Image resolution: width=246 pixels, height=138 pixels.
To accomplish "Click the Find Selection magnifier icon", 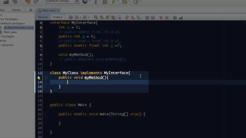I will coord(96,17).
